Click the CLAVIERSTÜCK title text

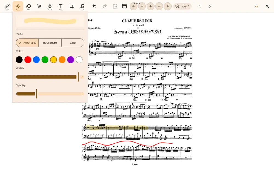[137, 21]
